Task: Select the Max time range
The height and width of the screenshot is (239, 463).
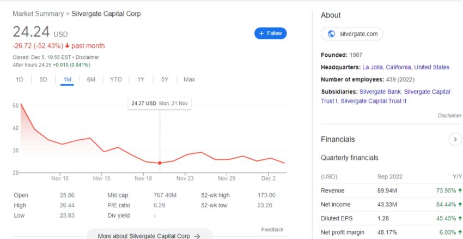Action: (x=189, y=80)
